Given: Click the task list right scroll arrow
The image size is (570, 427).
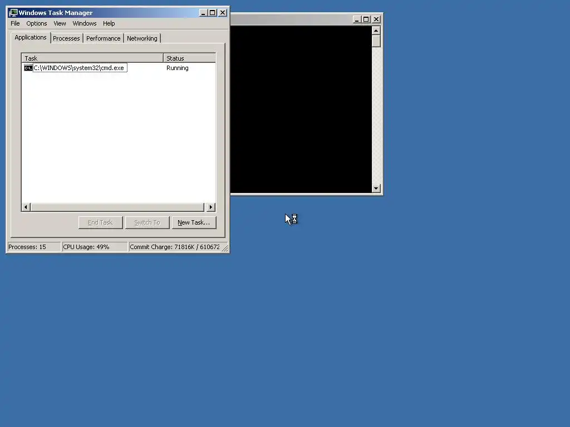Looking at the screenshot, I should 211,207.
